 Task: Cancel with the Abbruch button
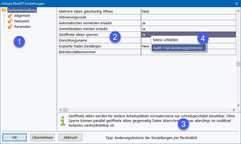70,137
